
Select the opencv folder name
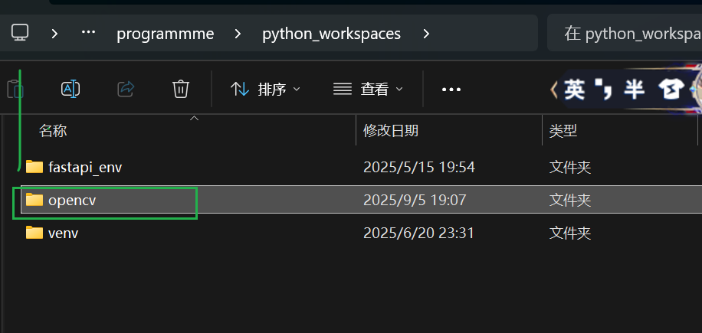click(x=72, y=201)
